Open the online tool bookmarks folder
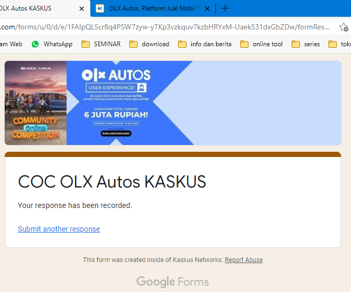 pos(262,44)
